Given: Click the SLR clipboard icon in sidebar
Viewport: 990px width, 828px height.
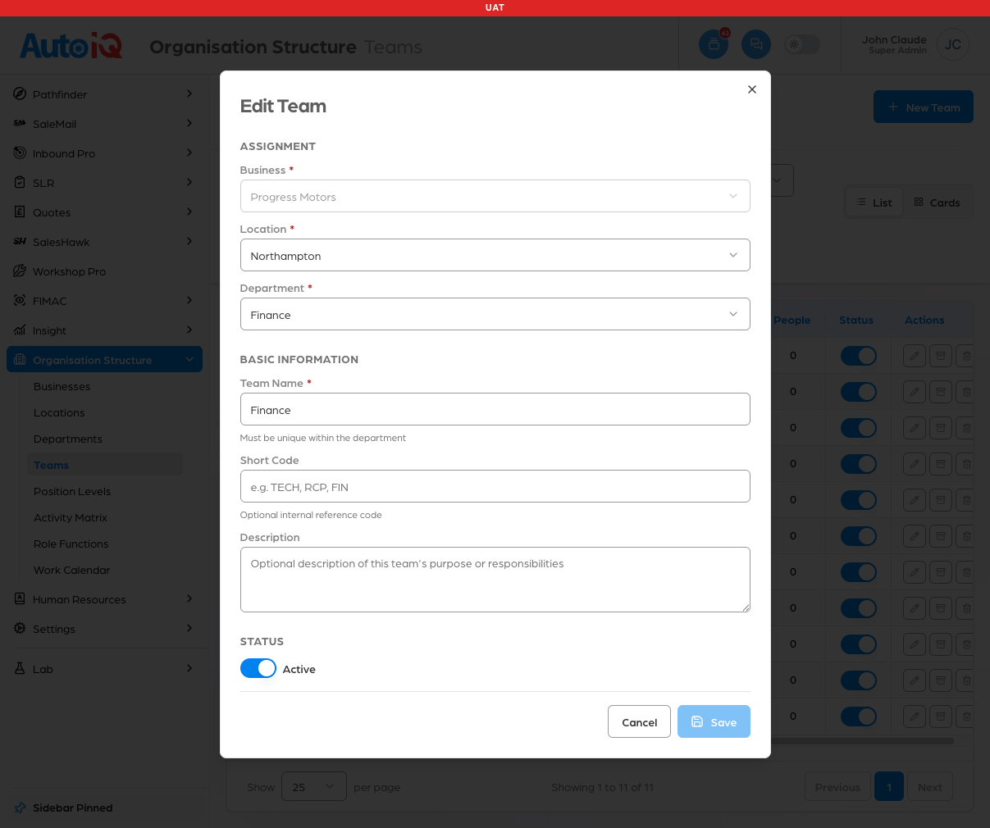Looking at the screenshot, I should coord(20,183).
